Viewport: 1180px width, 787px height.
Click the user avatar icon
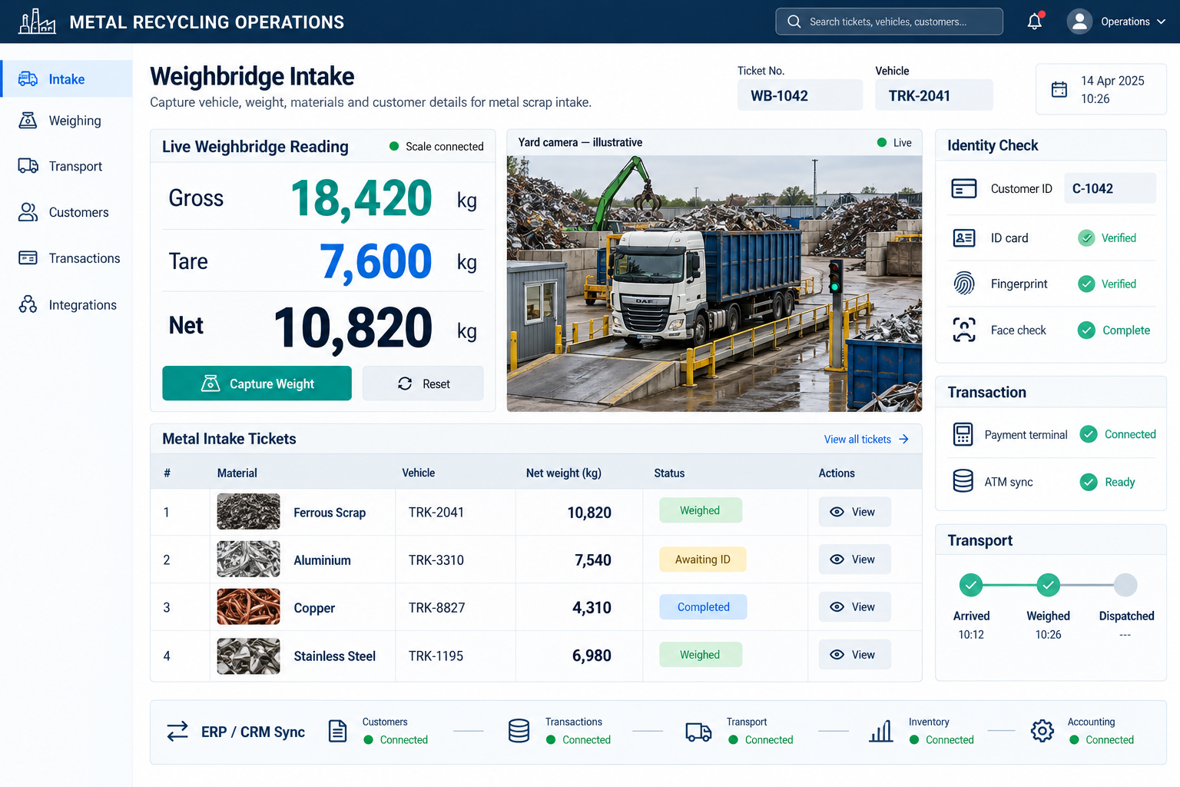click(x=1079, y=22)
